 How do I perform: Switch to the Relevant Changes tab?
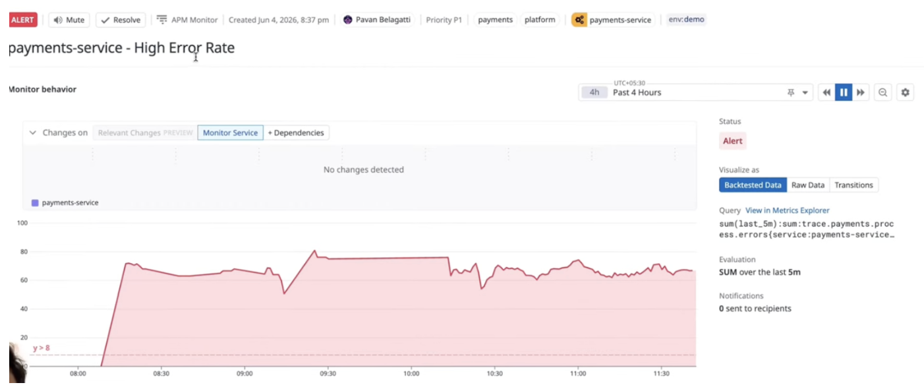(x=145, y=133)
